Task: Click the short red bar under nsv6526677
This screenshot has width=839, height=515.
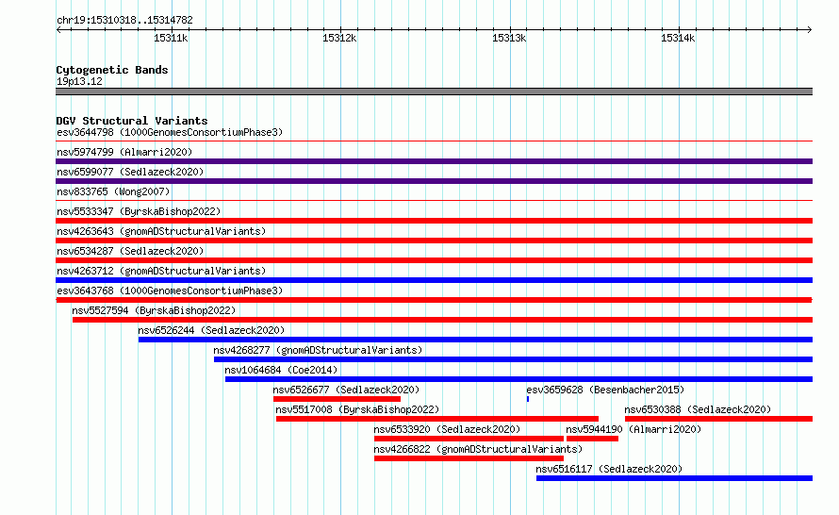Action: [x=337, y=399]
